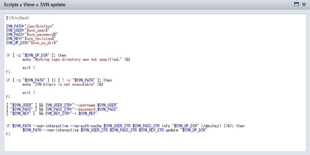Click the if [ -z "$SVN_UP_DIR" ] line
310x155 pixels.
point(36,55)
